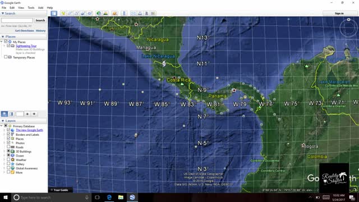Image resolution: width=359 pixels, height=202 pixels.
Task: Click the Search button
Action: point(40,20)
